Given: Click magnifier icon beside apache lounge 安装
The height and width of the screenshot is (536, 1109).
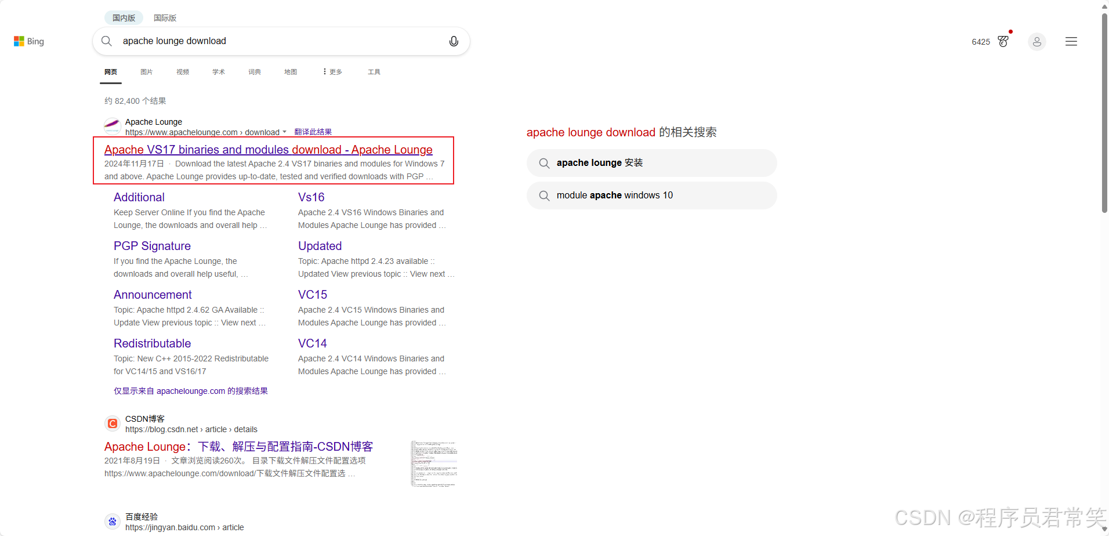Looking at the screenshot, I should tap(544, 163).
